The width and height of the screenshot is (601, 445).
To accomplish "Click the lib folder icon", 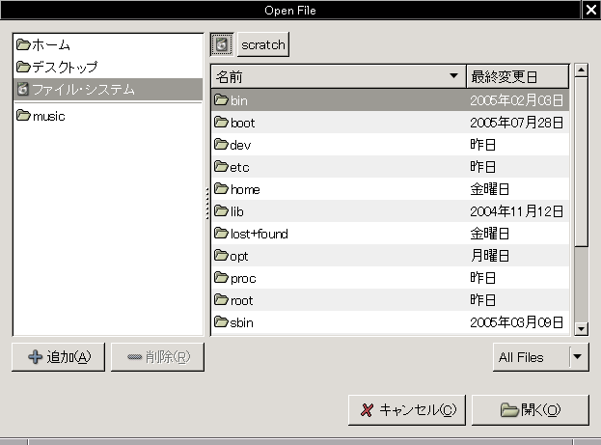I will [x=221, y=211].
